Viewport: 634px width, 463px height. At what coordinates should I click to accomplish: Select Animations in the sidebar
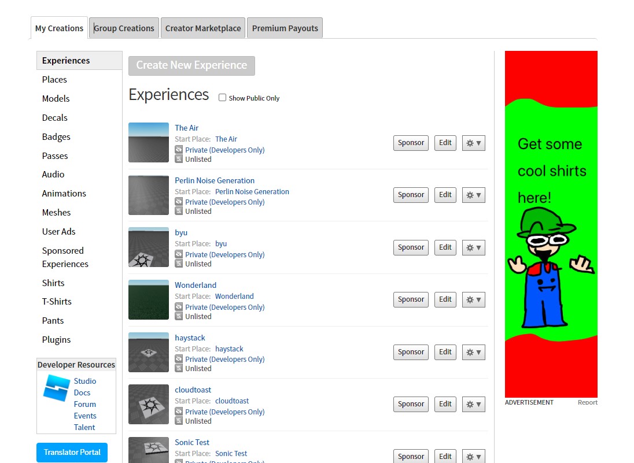pyautogui.click(x=64, y=193)
